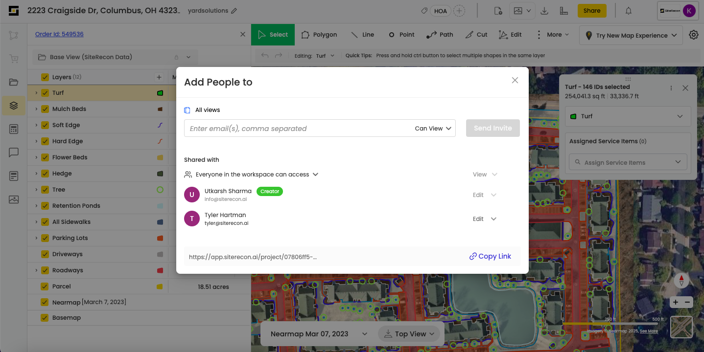Open the Order Id: 549536 link
704x352 pixels.
click(59, 34)
